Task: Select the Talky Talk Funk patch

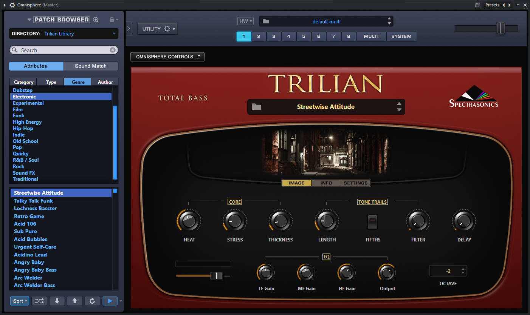Action: tap(34, 201)
